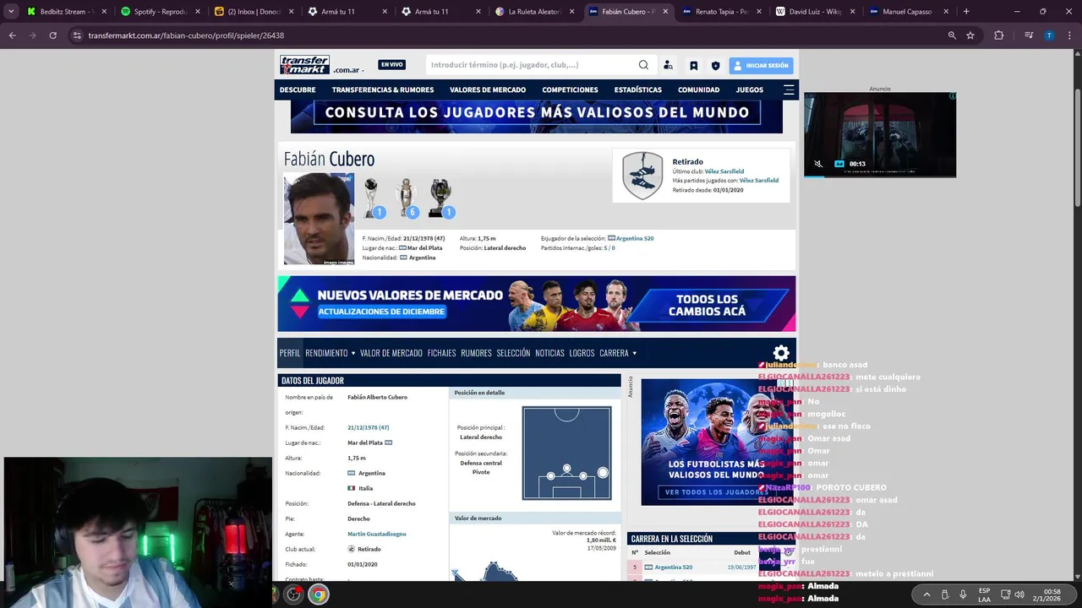Select the Perfil profile tab
The height and width of the screenshot is (608, 1082).
pos(290,353)
